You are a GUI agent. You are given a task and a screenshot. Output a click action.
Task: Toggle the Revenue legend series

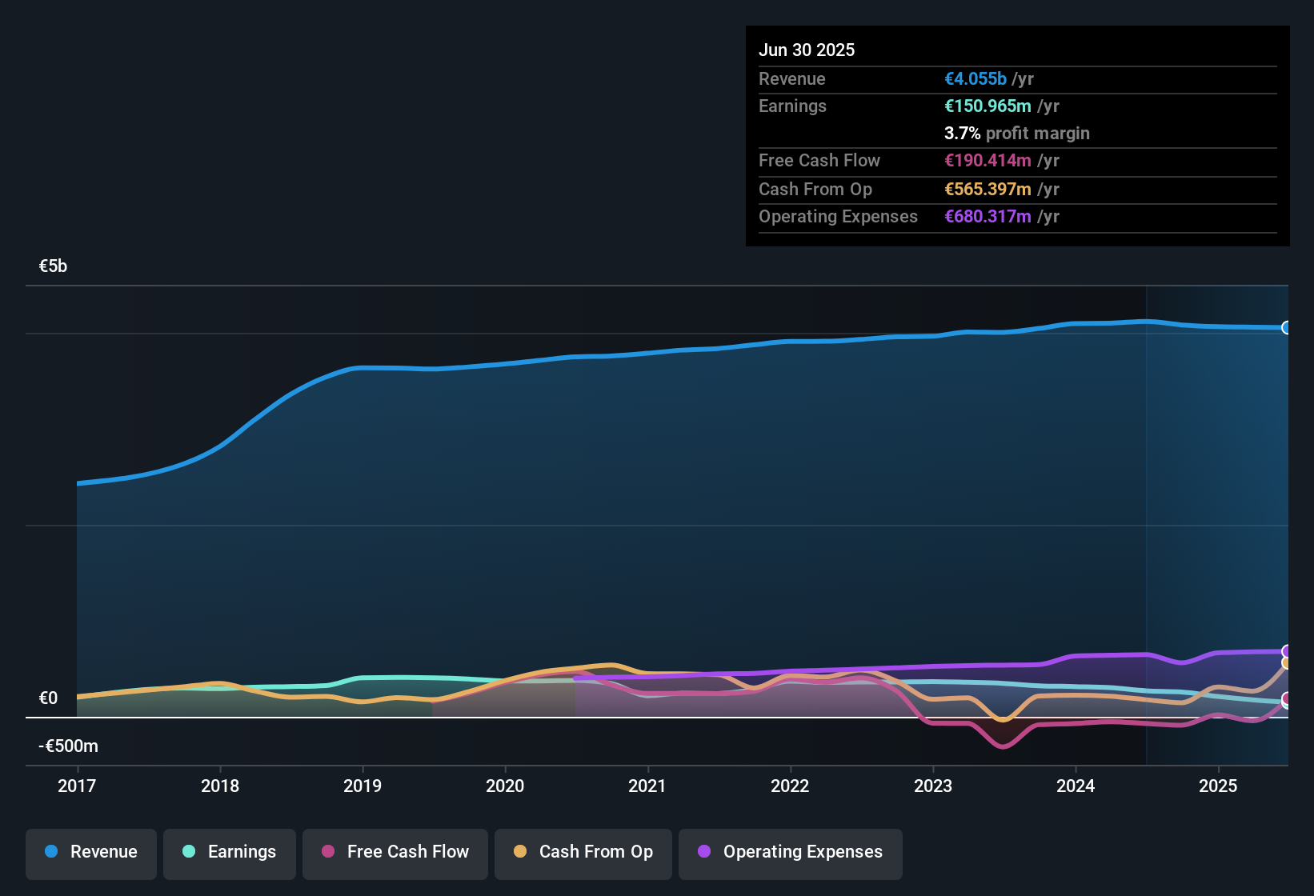[x=91, y=852]
